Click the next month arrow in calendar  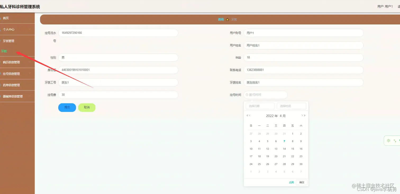302,116
